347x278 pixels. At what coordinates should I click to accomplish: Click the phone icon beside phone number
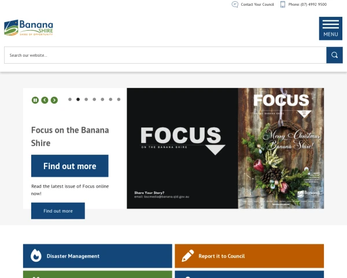(x=283, y=5)
